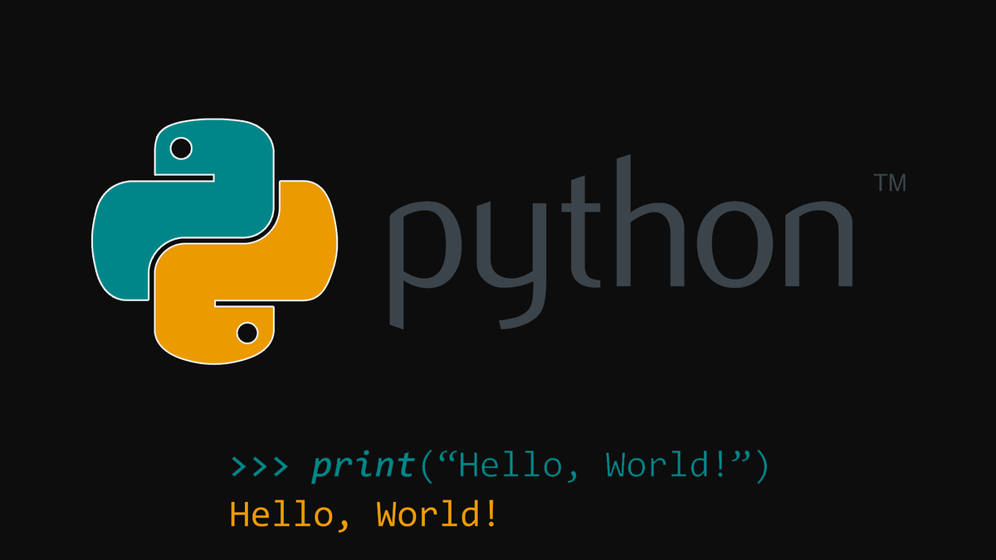Click the large gray "python" wordmark

click(622, 241)
